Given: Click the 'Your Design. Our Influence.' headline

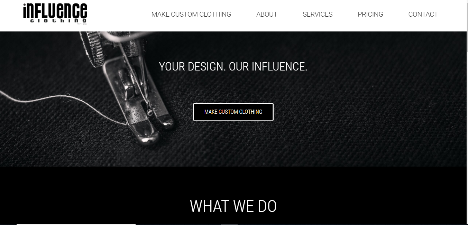Looking at the screenshot, I should coord(233,66).
